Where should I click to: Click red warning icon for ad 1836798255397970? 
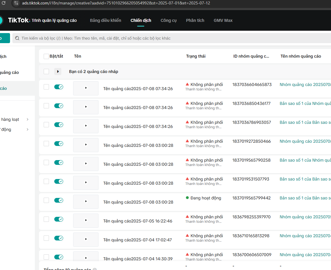point(187,217)
